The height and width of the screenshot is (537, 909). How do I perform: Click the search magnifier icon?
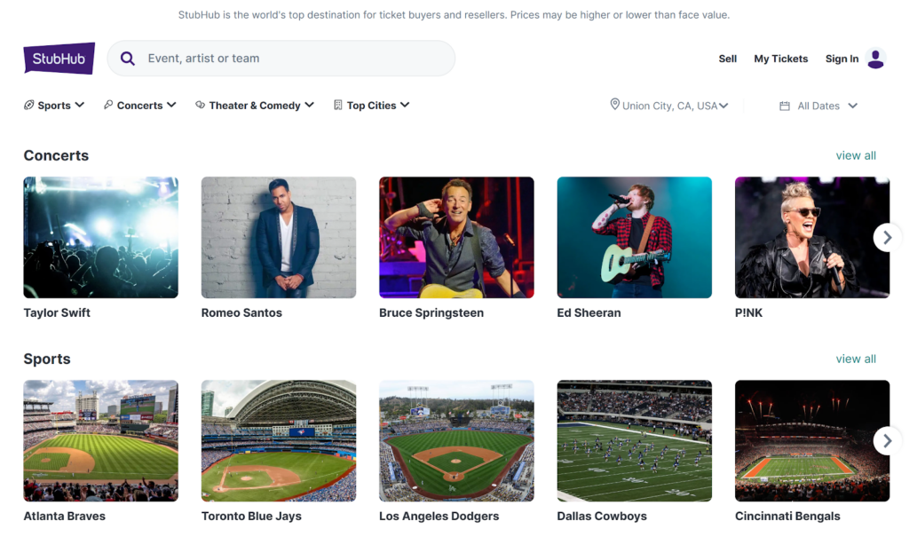point(127,59)
